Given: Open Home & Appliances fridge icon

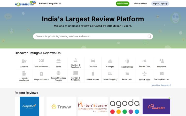Looking at the screenshot, I should point(24,73).
